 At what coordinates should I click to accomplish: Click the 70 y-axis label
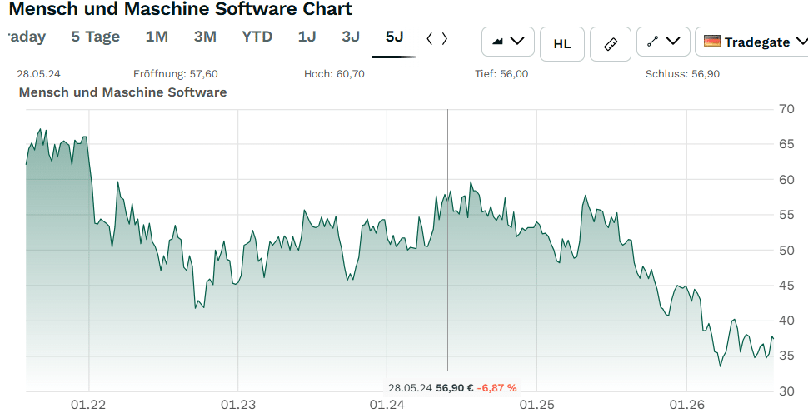[x=786, y=109]
